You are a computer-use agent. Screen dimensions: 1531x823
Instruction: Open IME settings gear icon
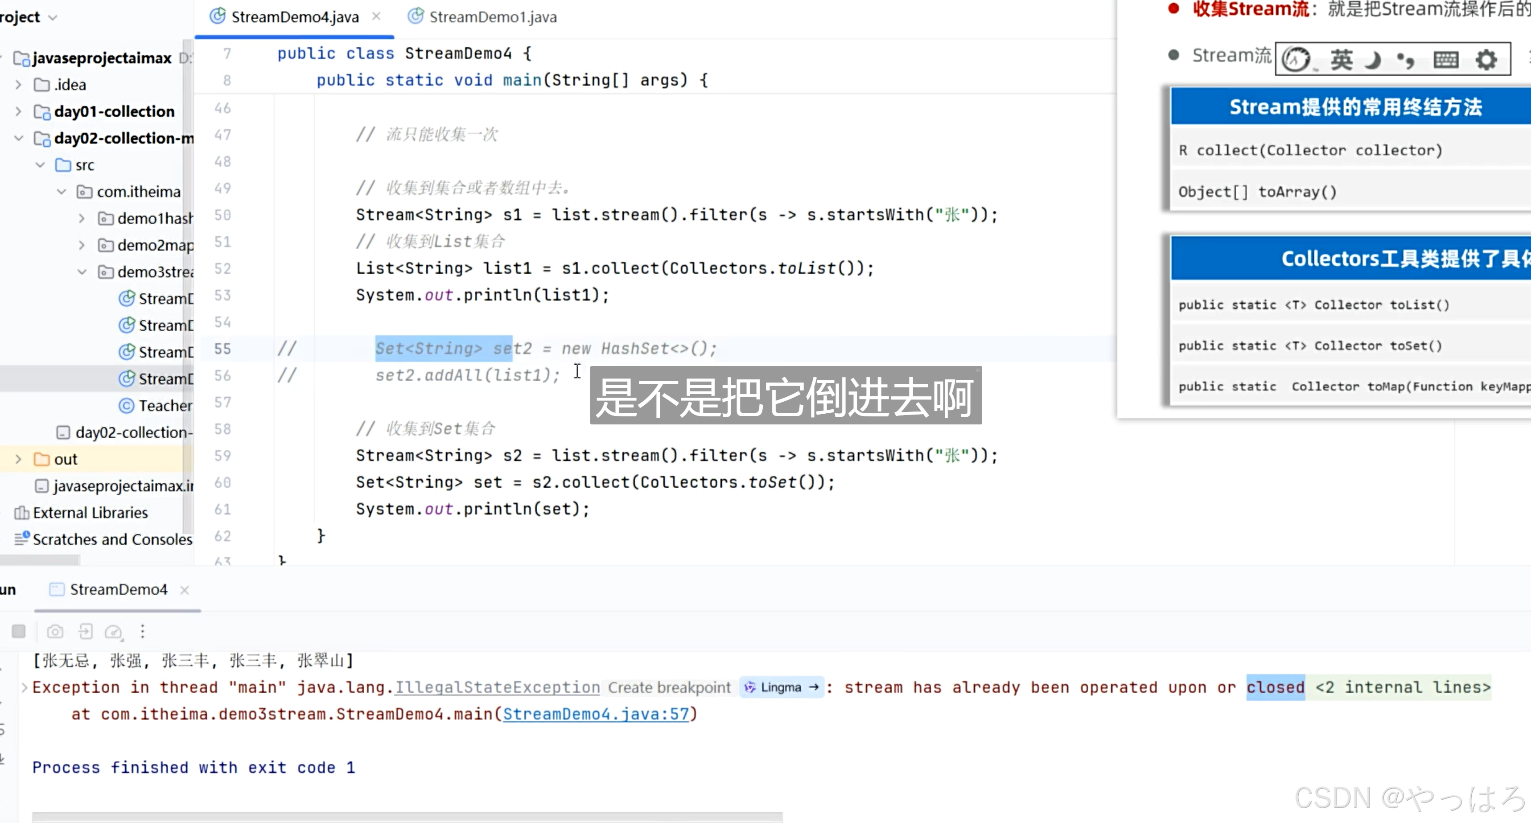[x=1486, y=59]
